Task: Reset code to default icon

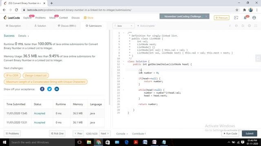Action: coord(243,26)
